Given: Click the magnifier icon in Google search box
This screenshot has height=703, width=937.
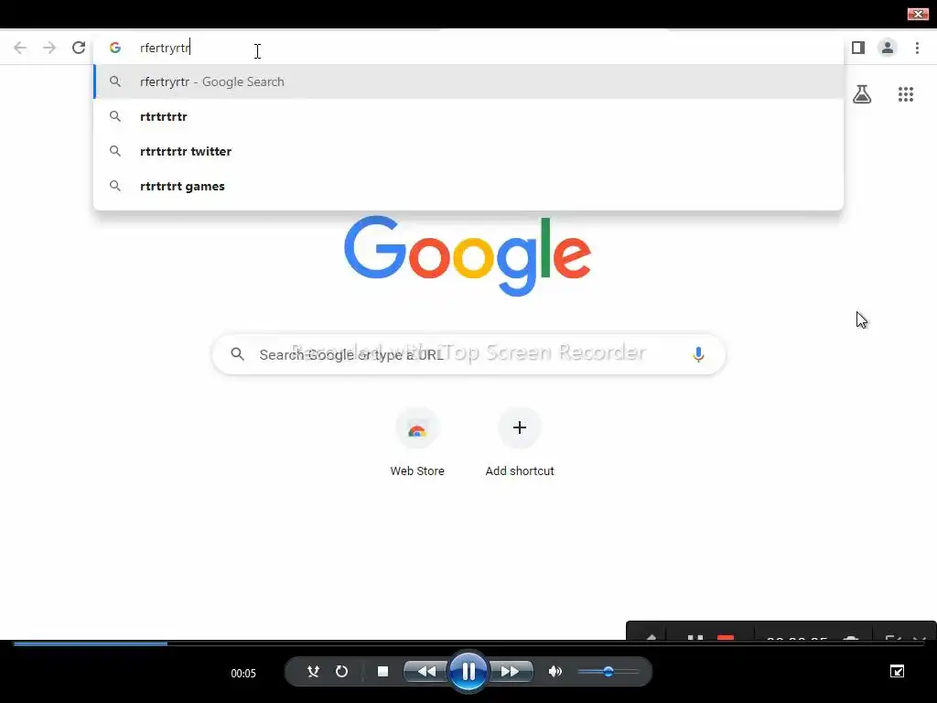Looking at the screenshot, I should pyautogui.click(x=237, y=354).
